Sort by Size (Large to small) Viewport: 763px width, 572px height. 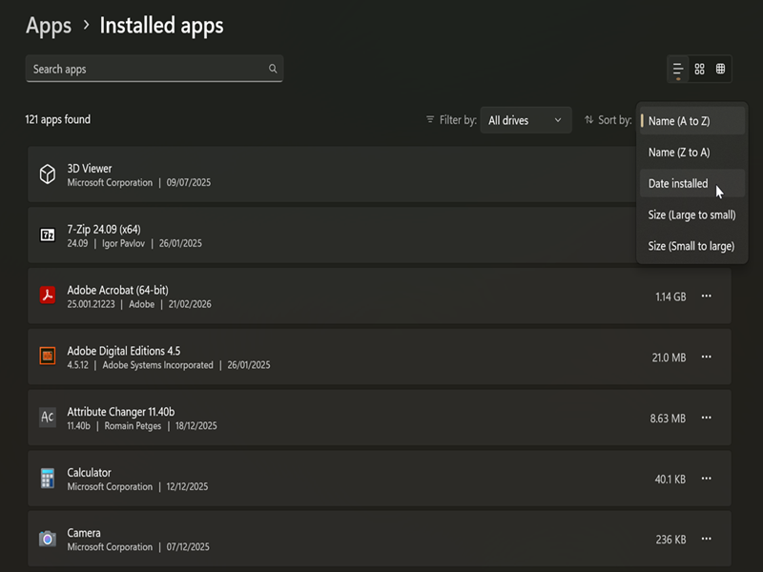click(x=691, y=214)
